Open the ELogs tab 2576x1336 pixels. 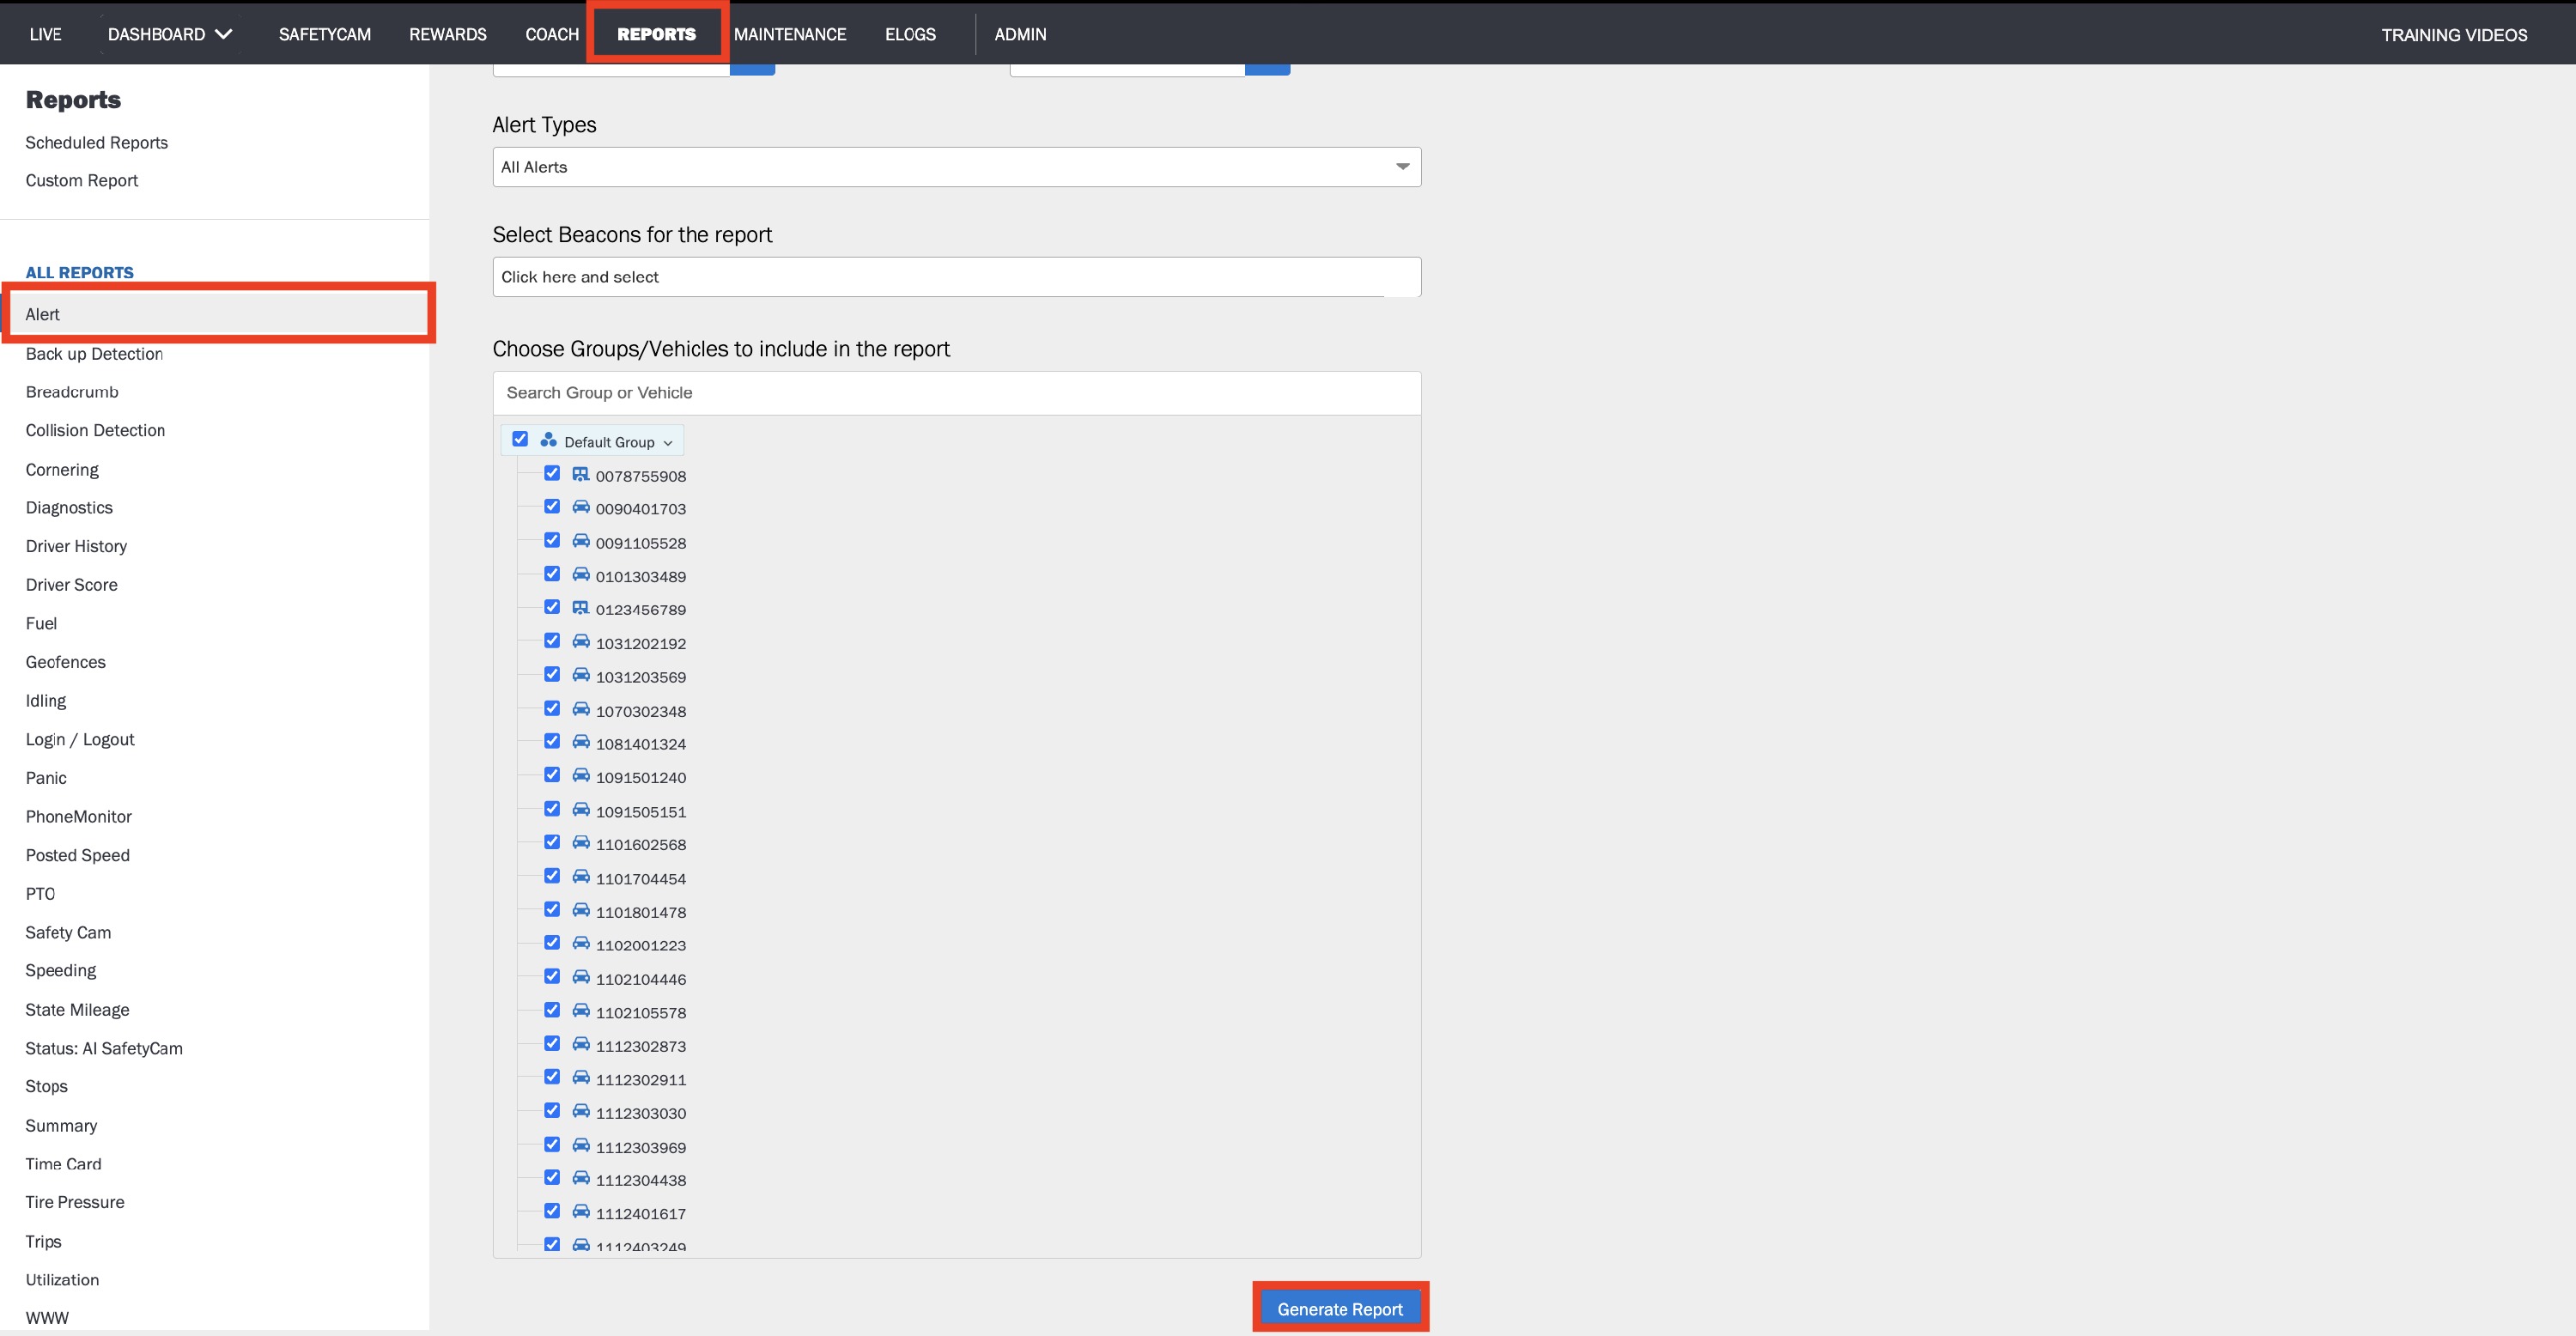(x=910, y=34)
